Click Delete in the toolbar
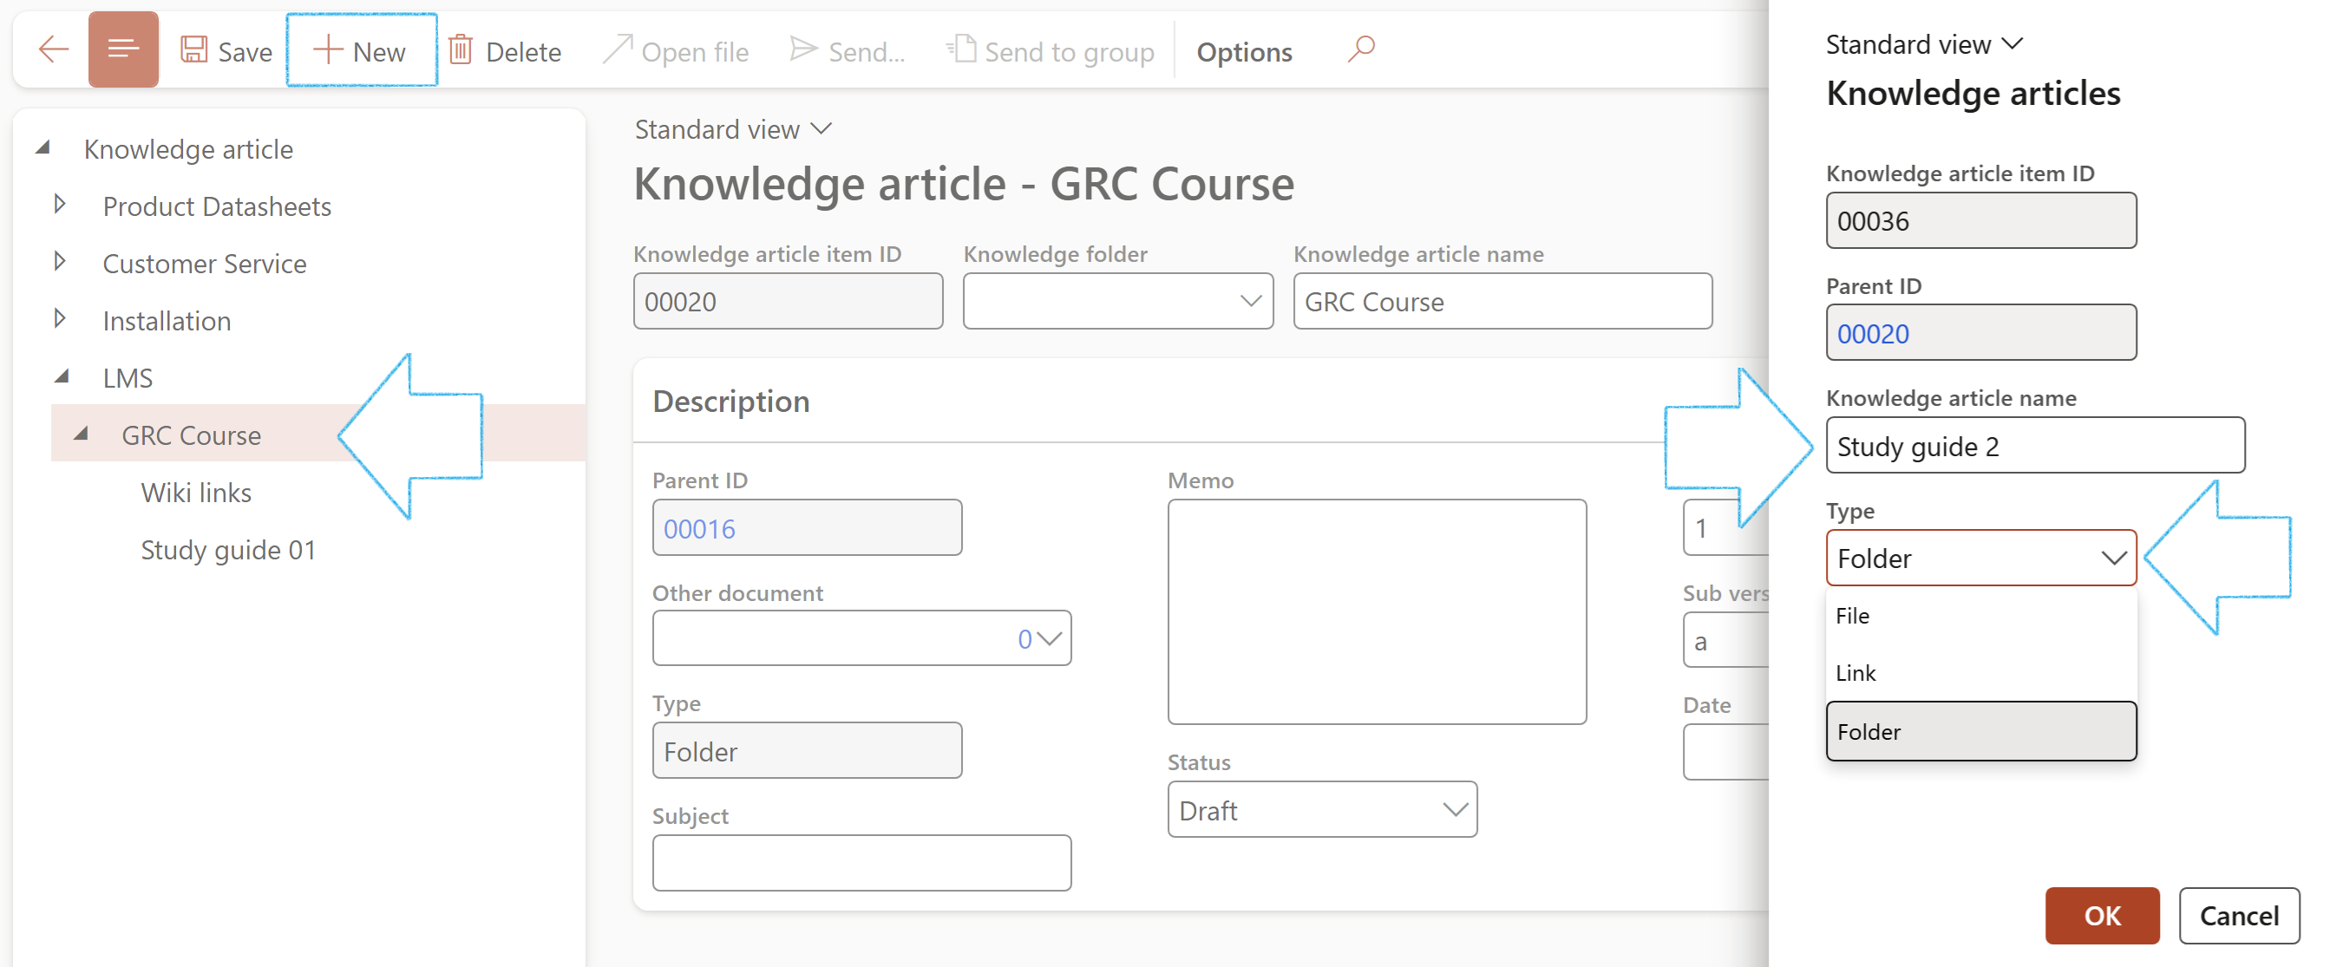 tap(505, 51)
